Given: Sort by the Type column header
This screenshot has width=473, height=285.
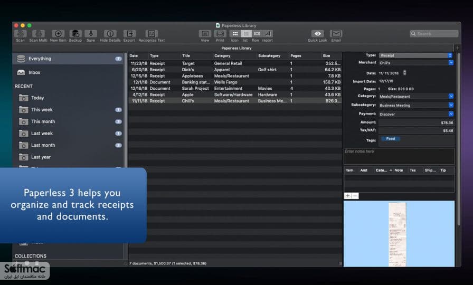Looking at the screenshot, I should (164, 56).
